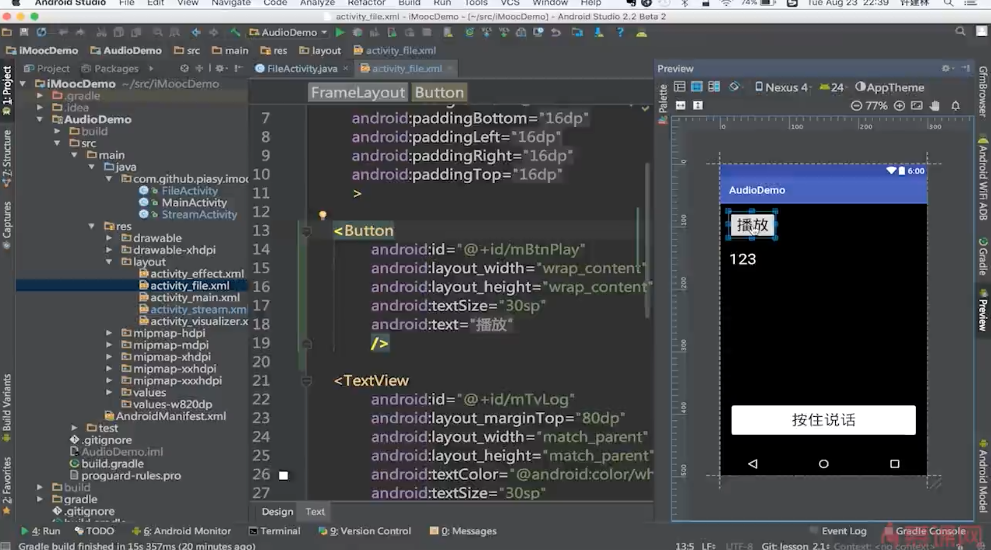Select MainActivity in project tree

[194, 203]
